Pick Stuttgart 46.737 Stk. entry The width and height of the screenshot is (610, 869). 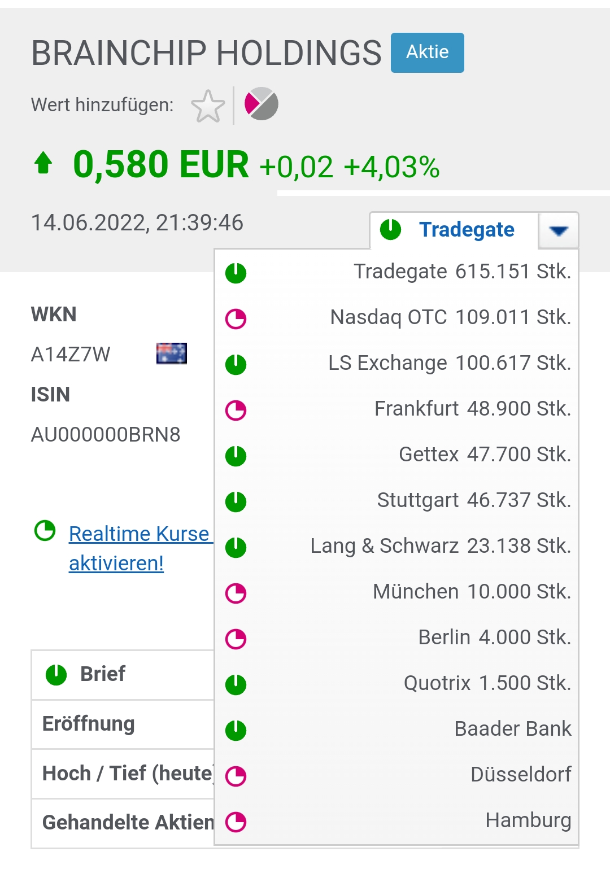click(x=396, y=501)
